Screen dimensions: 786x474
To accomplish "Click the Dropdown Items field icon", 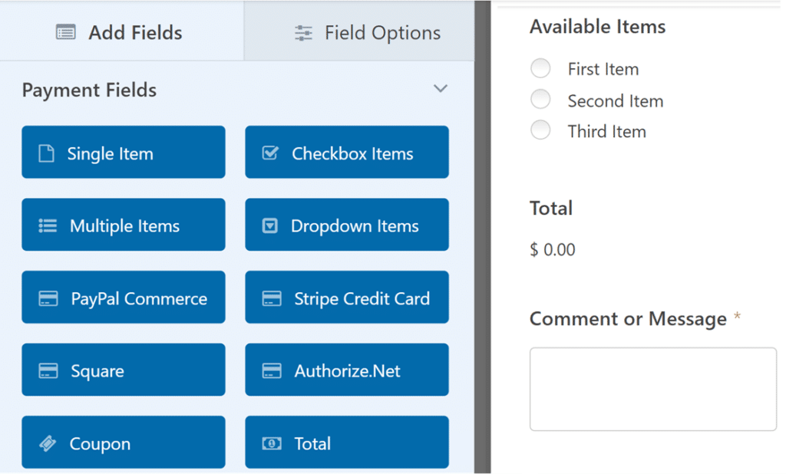I will (270, 225).
